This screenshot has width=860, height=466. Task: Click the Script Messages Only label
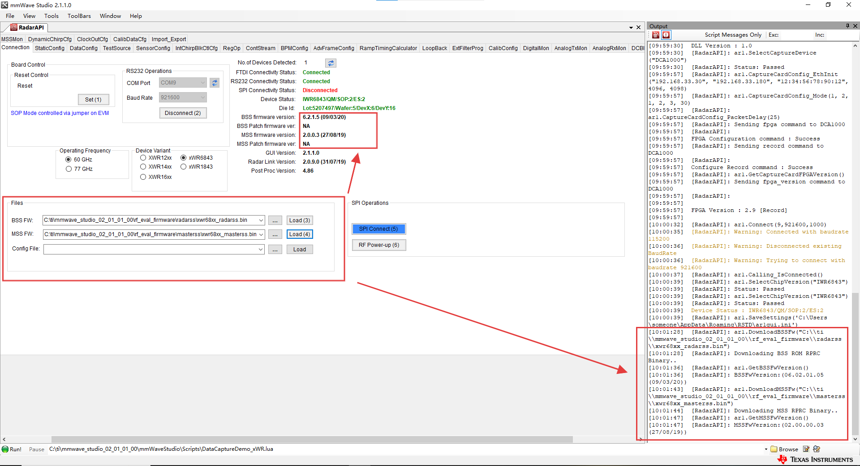pos(733,35)
